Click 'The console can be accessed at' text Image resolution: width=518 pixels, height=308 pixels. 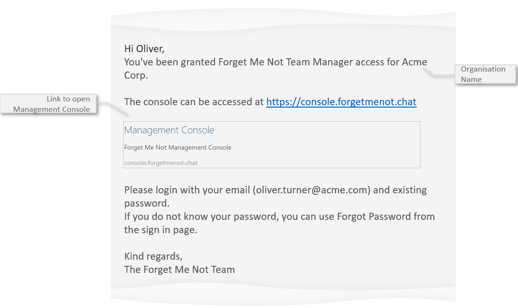194,102
